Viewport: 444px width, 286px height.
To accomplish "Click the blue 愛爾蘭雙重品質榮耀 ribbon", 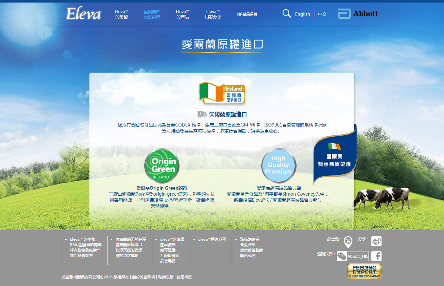I will [x=335, y=154].
